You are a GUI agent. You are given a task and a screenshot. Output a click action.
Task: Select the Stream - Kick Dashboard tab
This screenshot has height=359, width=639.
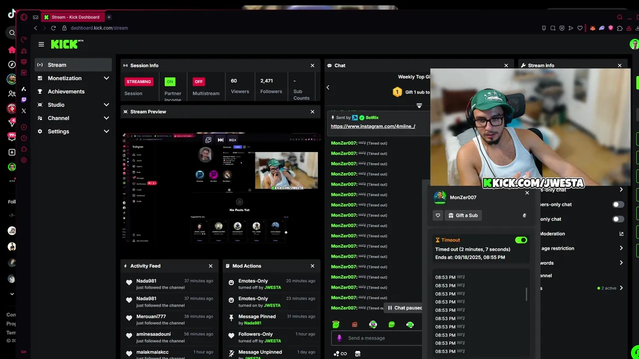tap(72, 17)
